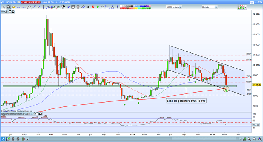Click the share icon in bottom bar

[x=3, y=139]
